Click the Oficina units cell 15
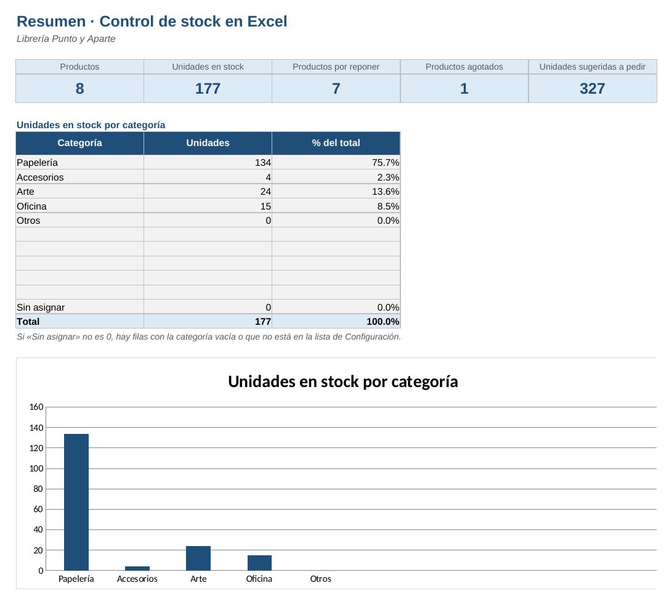 208,206
